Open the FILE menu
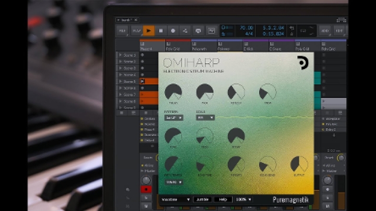Viewport: 376px width, 211px height. point(122,31)
